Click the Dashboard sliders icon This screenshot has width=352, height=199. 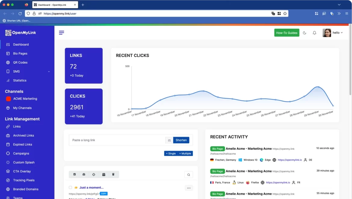(8, 44)
